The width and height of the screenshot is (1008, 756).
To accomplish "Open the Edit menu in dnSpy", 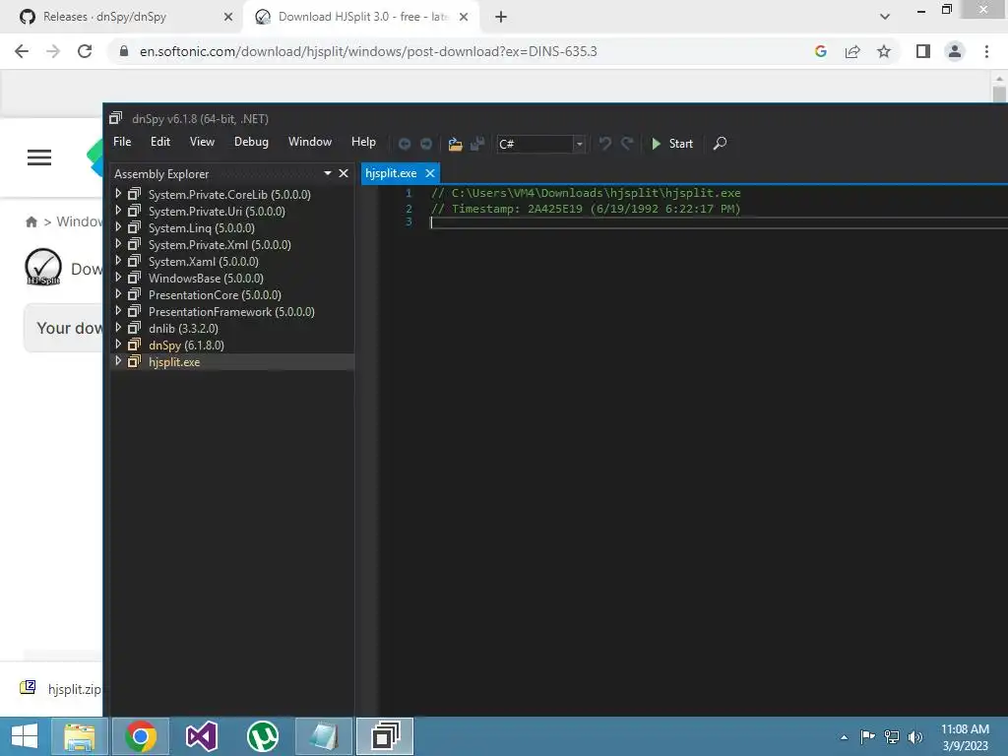I will [160, 142].
